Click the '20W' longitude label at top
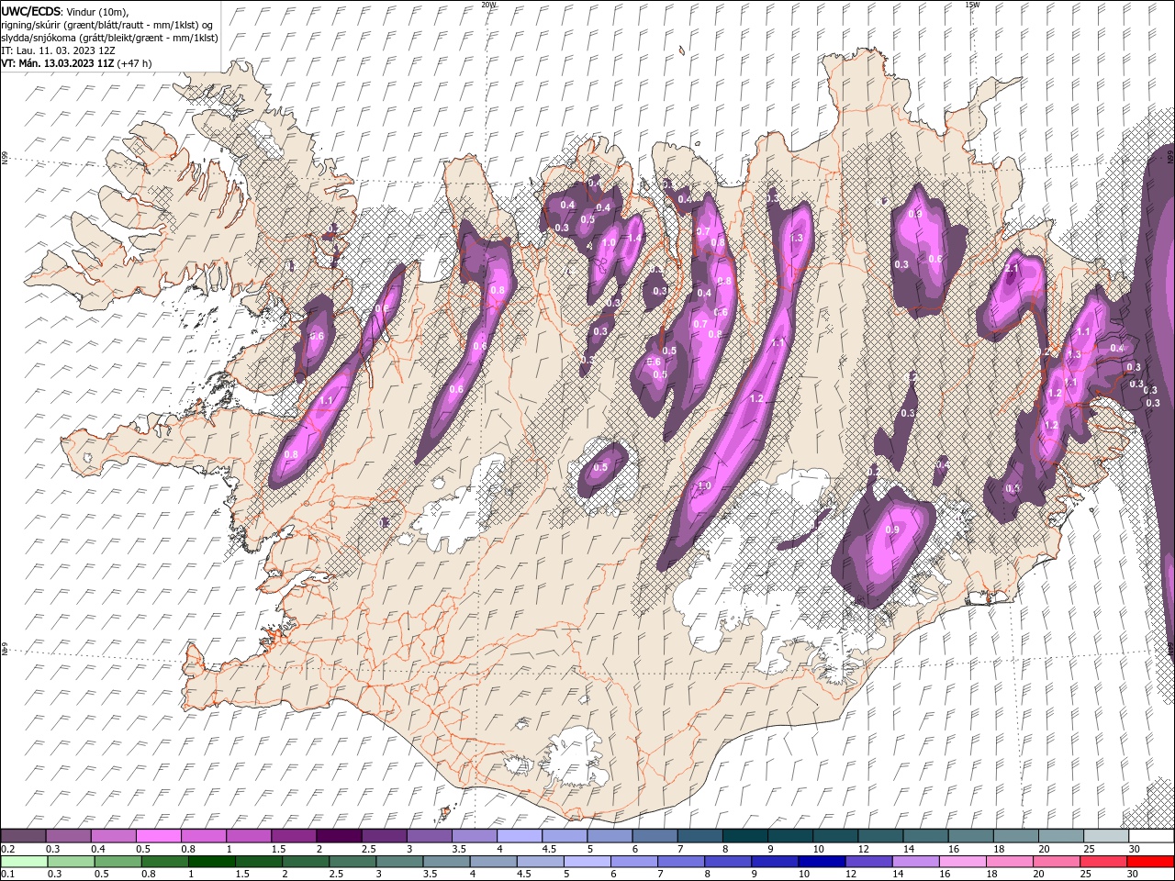The image size is (1175, 881). [x=488, y=5]
